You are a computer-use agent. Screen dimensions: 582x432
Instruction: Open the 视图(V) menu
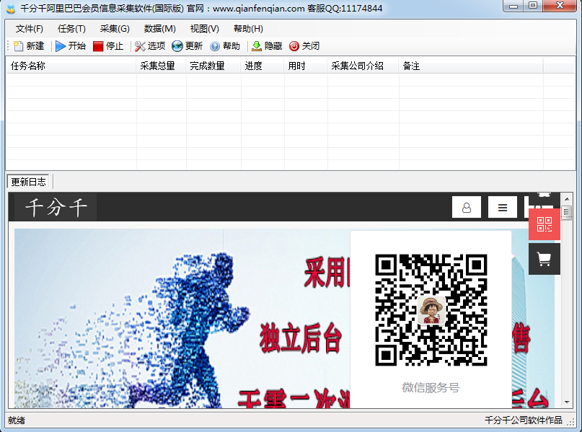coord(205,29)
